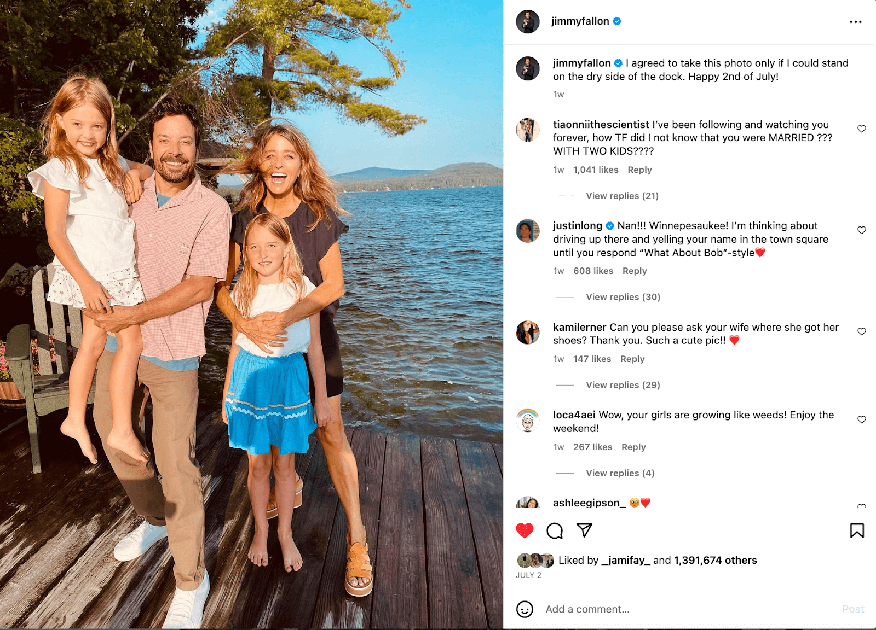Viewport: 876px width, 630px height.
Task: Expand View replies (21)
Action: pos(622,196)
